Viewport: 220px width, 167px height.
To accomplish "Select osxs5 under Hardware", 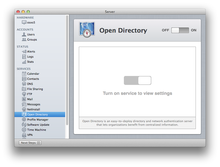I will pos(40,22).
